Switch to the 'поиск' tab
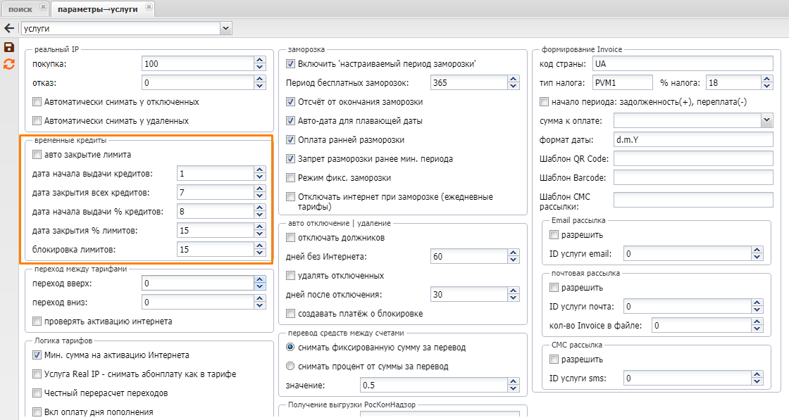Screen dimensions: 789x420 [x=20, y=8]
